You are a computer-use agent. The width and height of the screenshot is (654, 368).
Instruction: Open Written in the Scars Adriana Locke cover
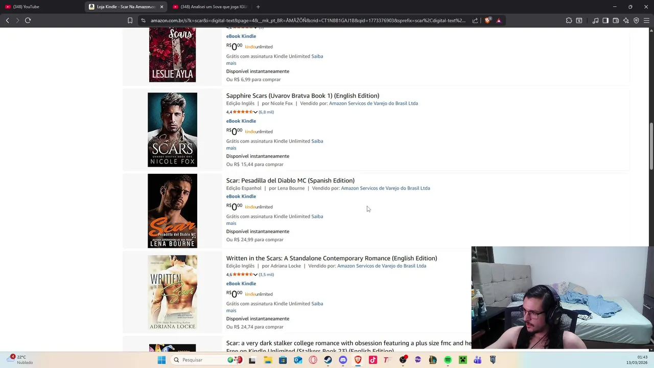click(x=172, y=292)
